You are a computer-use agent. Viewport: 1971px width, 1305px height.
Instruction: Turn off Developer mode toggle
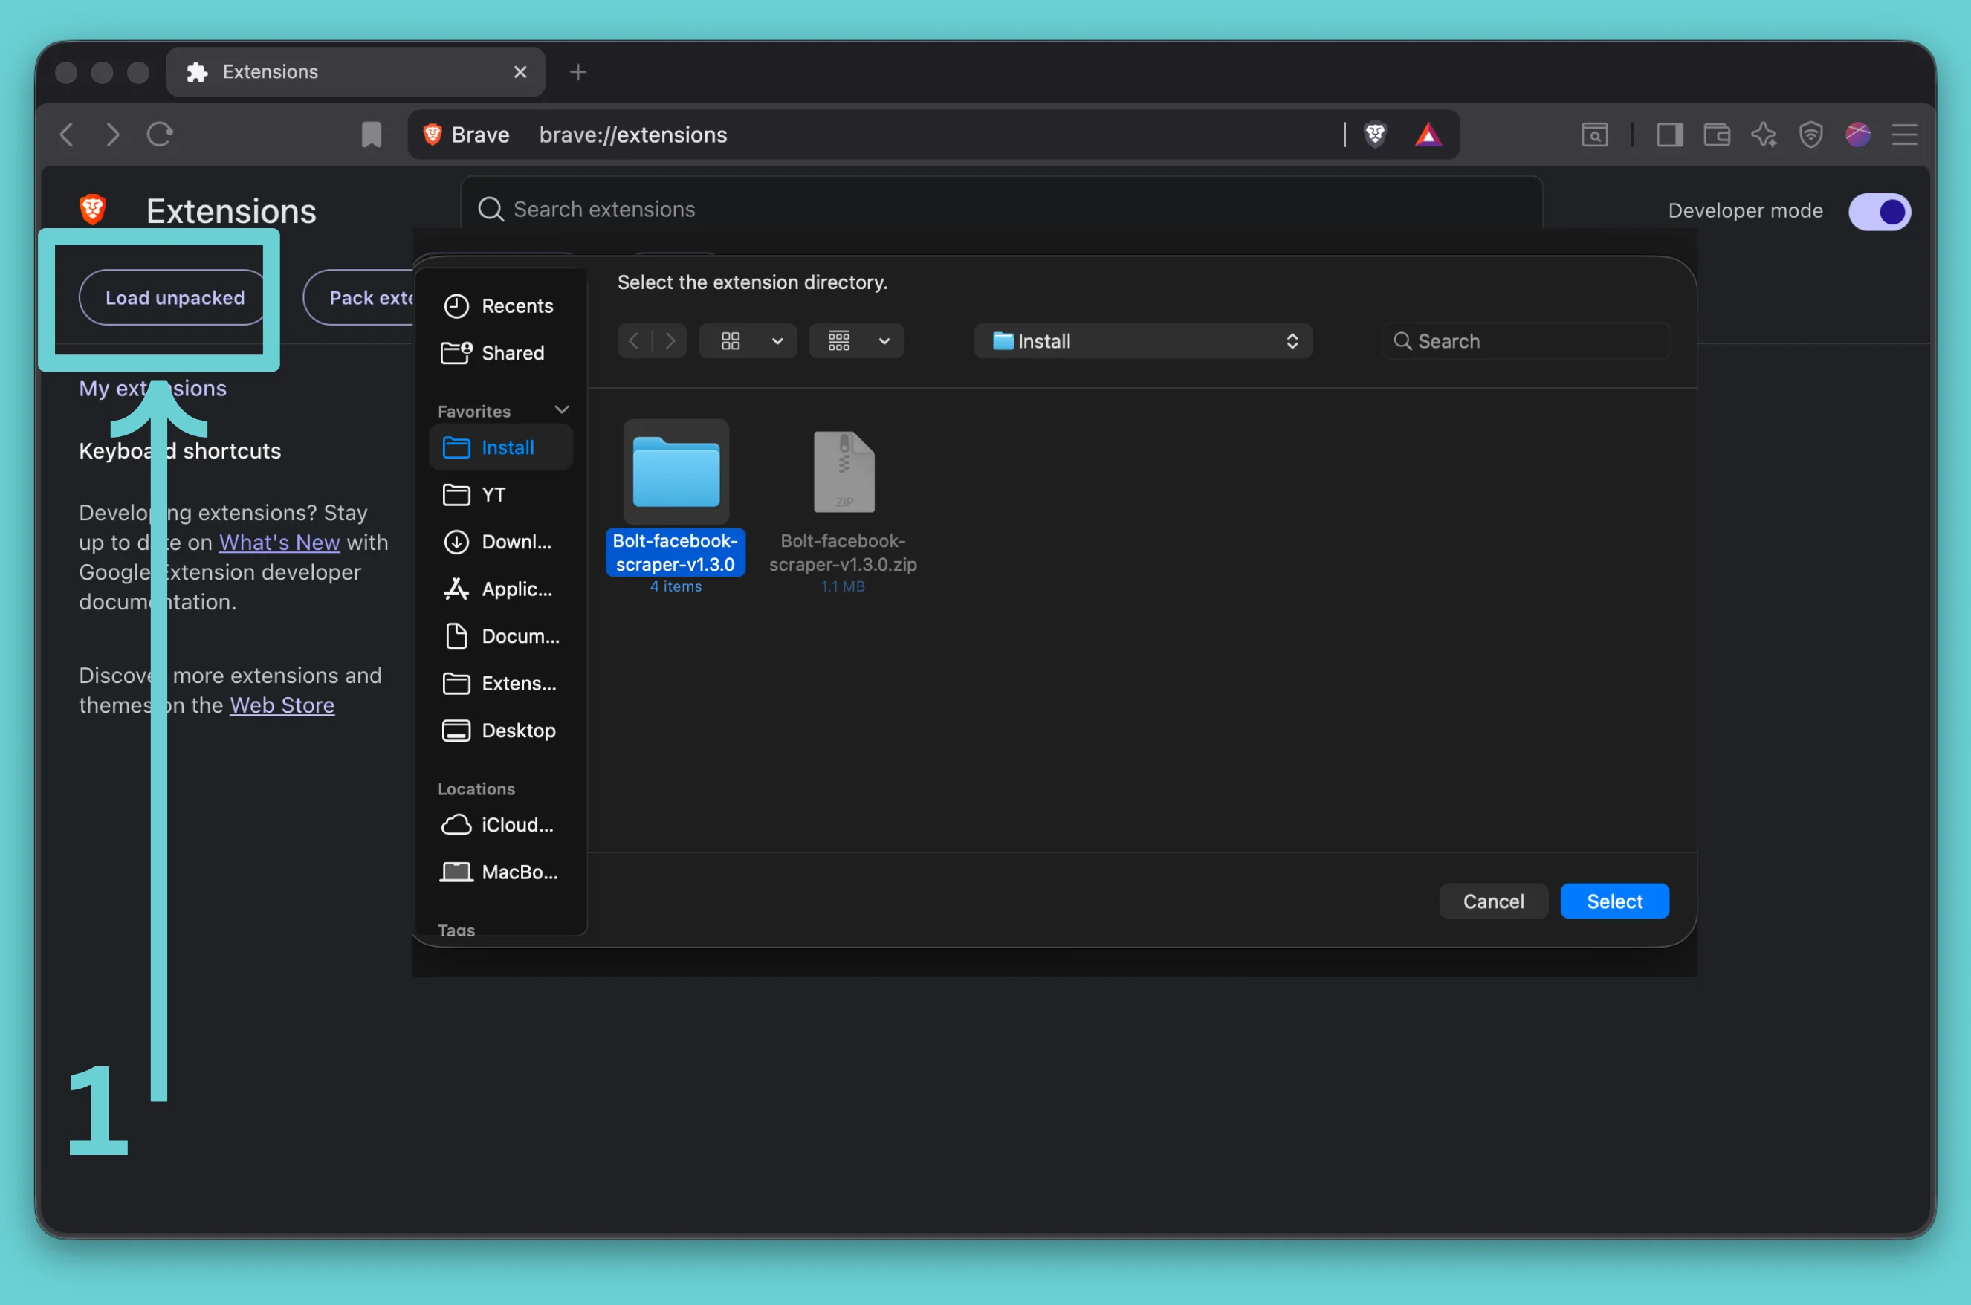[1879, 211]
